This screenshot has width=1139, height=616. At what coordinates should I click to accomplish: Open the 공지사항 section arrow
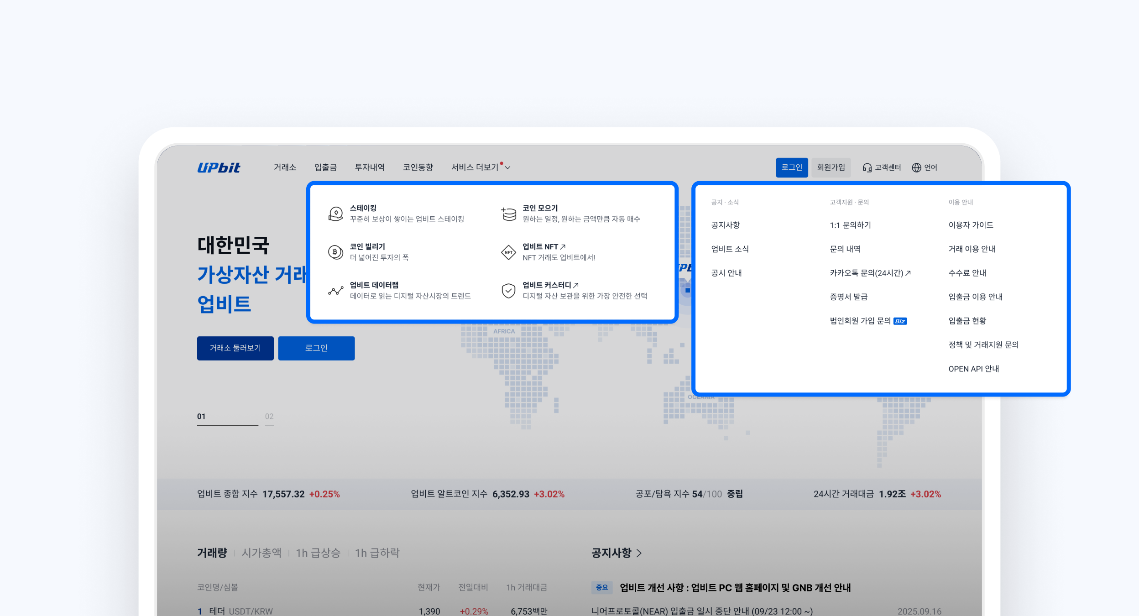[639, 553]
